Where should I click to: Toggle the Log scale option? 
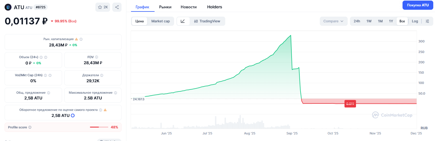[415, 21]
